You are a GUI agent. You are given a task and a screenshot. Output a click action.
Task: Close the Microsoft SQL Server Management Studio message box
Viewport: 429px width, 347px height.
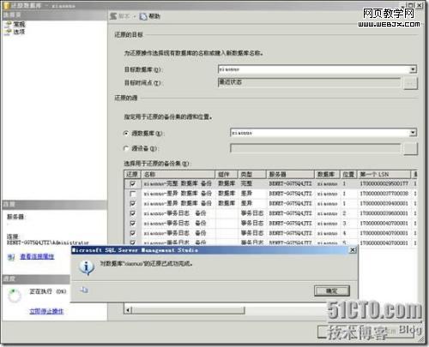coord(353,250)
